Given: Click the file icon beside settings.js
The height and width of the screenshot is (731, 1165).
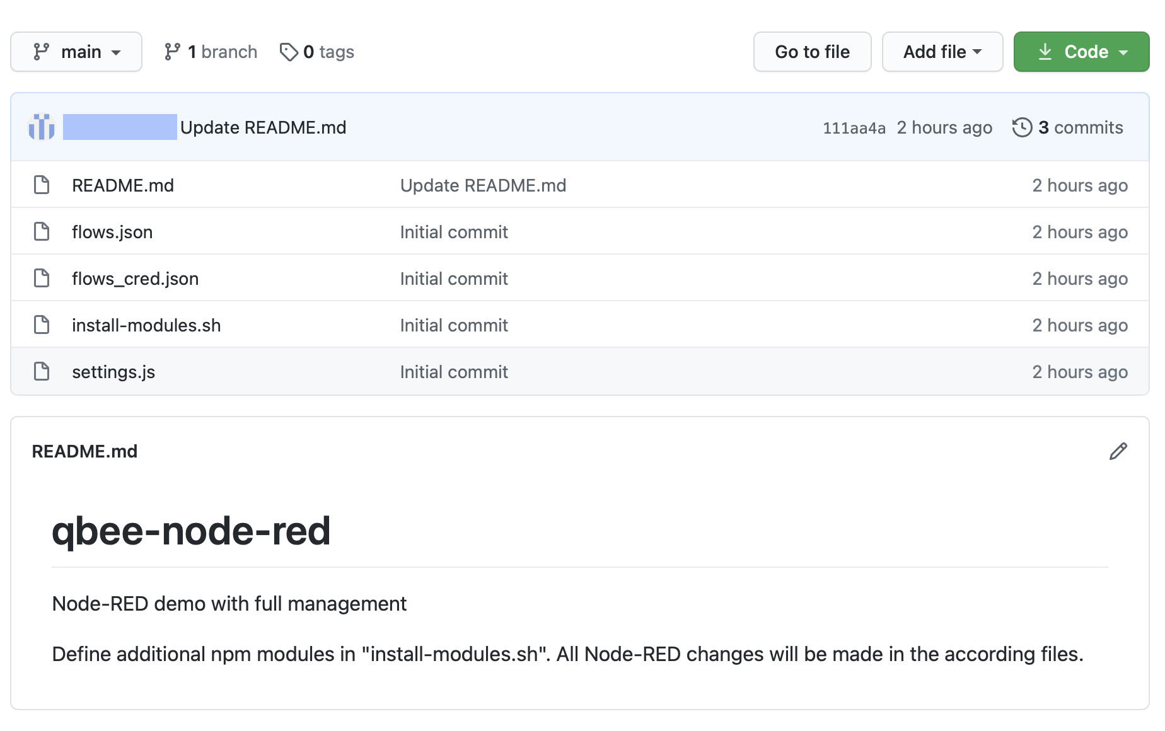Looking at the screenshot, I should click(x=42, y=372).
